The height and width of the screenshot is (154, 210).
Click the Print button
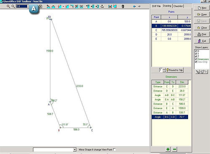(x=202, y=34)
